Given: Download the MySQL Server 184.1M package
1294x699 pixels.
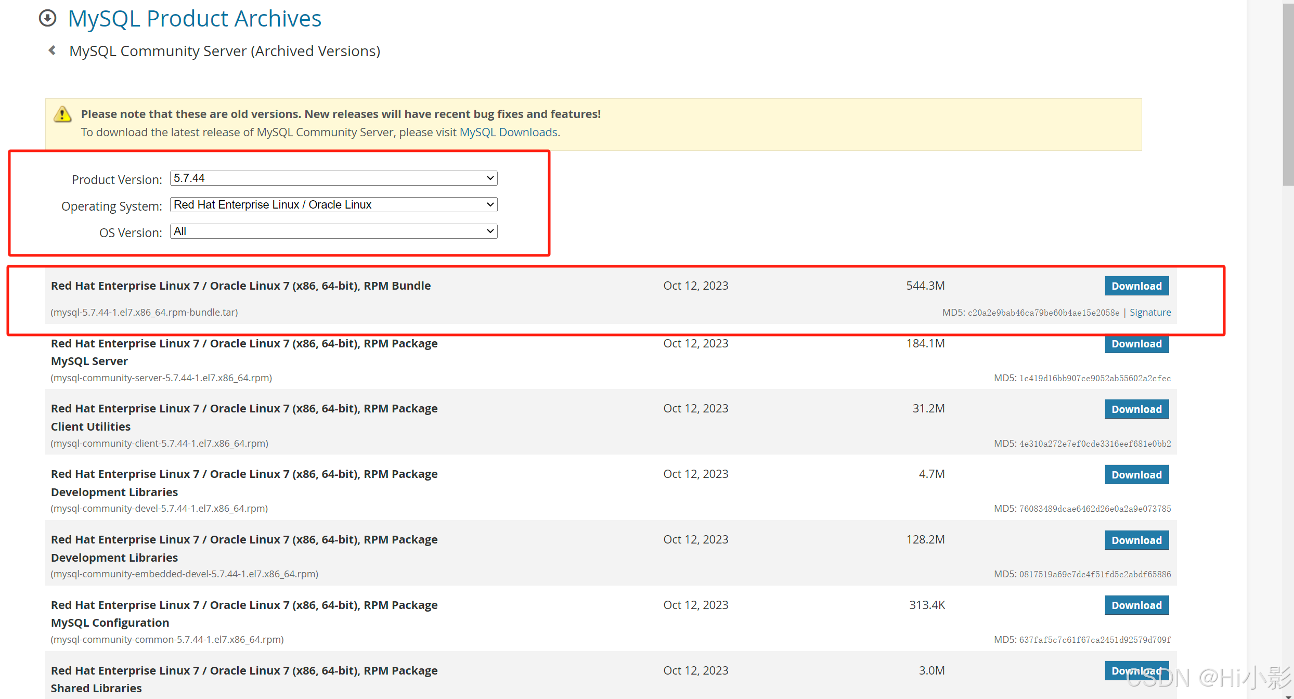Looking at the screenshot, I should tap(1136, 344).
